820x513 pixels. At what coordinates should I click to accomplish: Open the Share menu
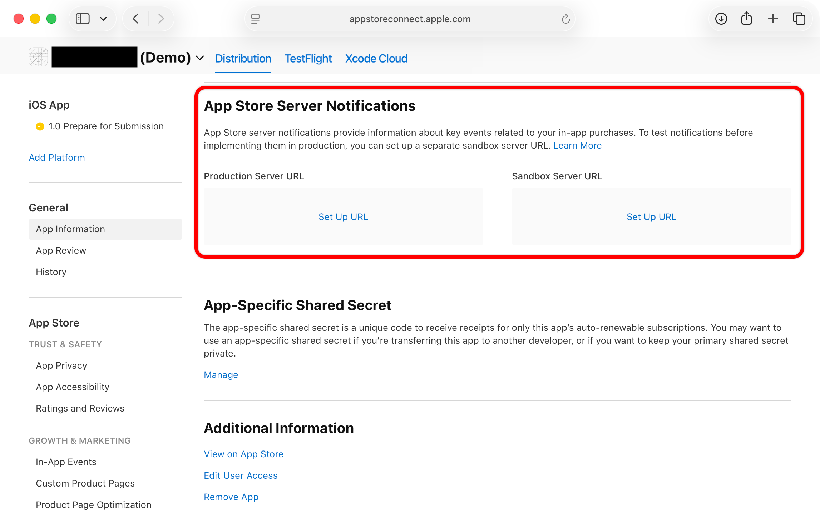(x=746, y=19)
